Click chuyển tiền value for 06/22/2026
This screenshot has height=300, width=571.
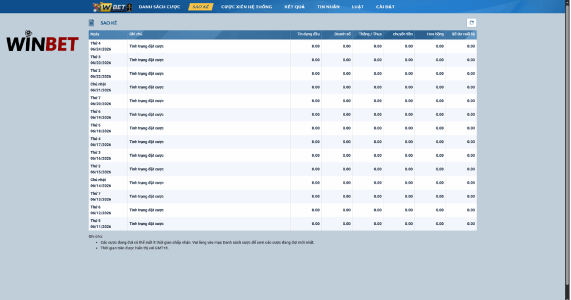[409, 74]
